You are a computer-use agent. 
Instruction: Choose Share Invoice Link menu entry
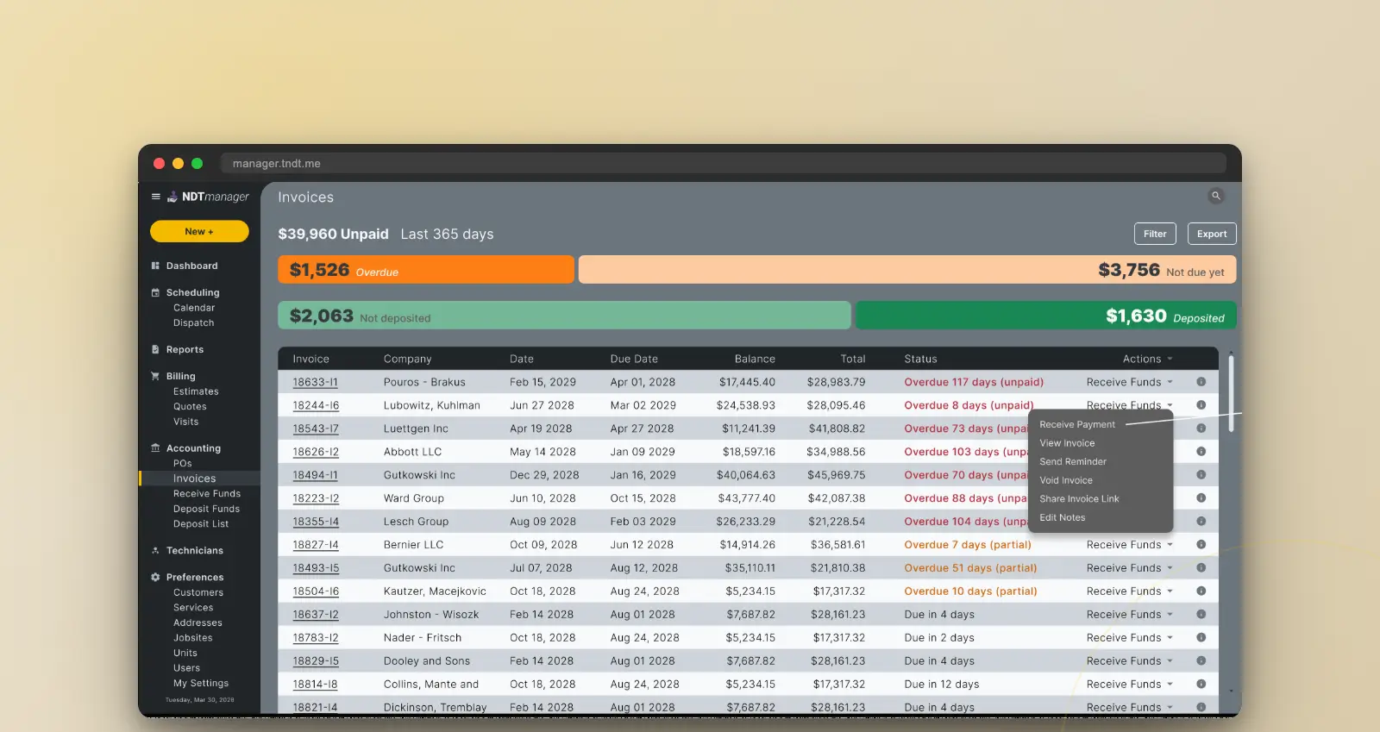[1079, 499]
